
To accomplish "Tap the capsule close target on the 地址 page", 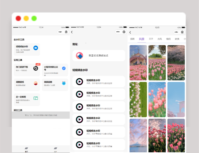I will [124, 32].
